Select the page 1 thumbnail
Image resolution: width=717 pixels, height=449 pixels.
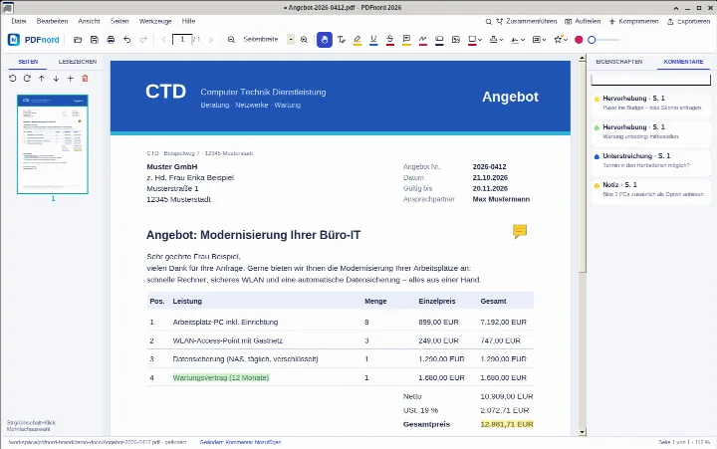(x=53, y=144)
